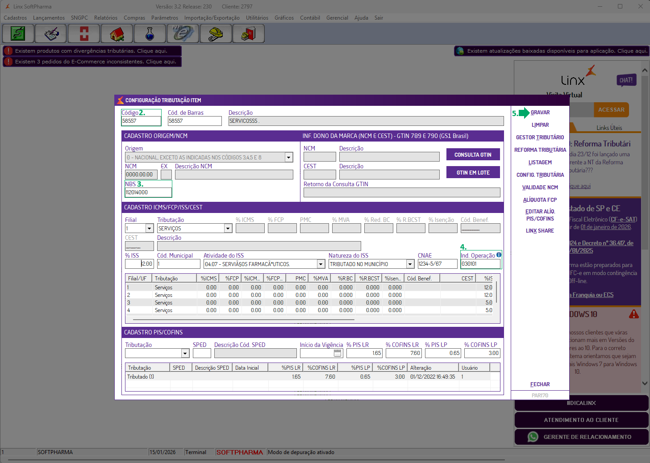Open the telephone and red book icon
The image size is (650, 463).
[249, 33]
